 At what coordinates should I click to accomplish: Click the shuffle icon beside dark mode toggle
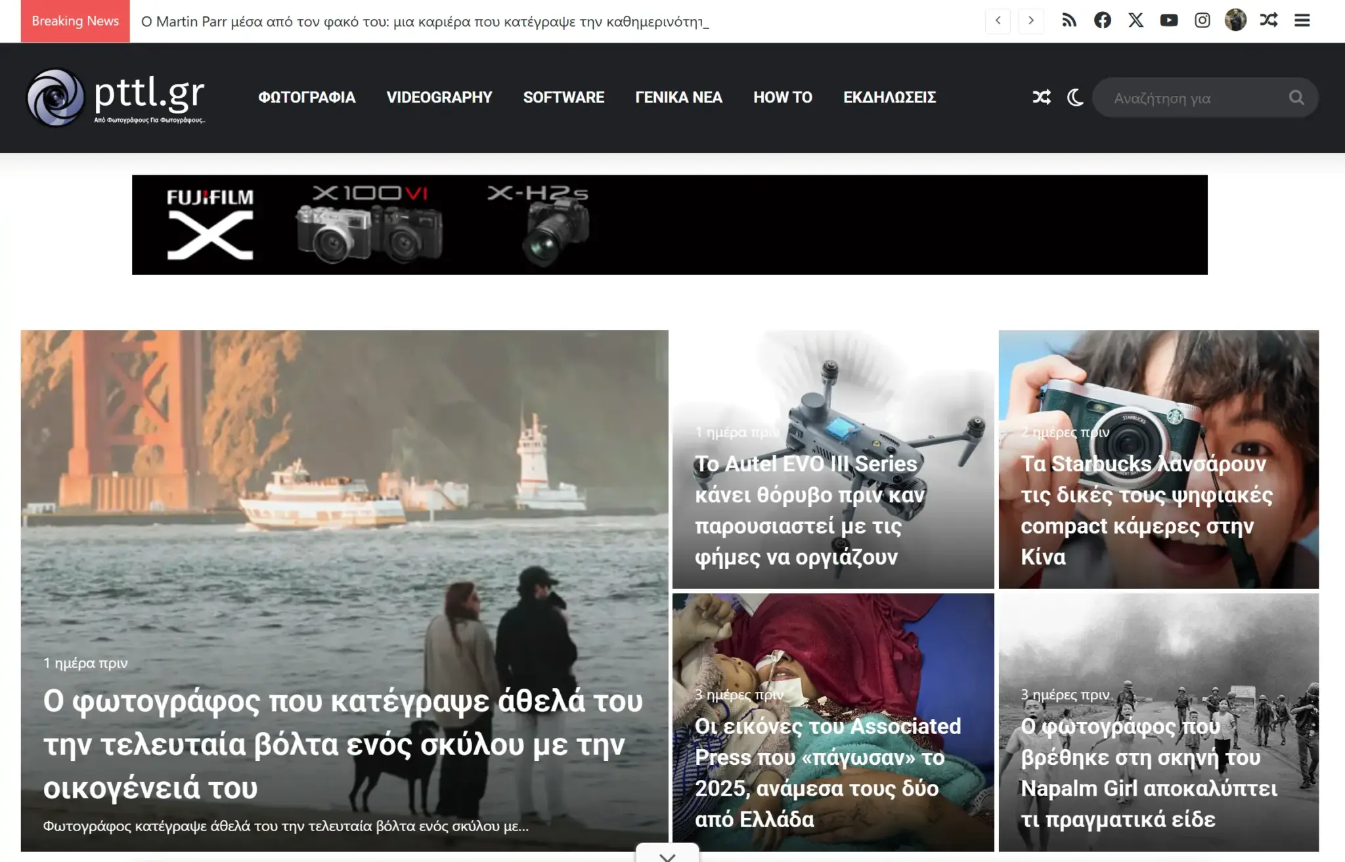click(x=1041, y=98)
